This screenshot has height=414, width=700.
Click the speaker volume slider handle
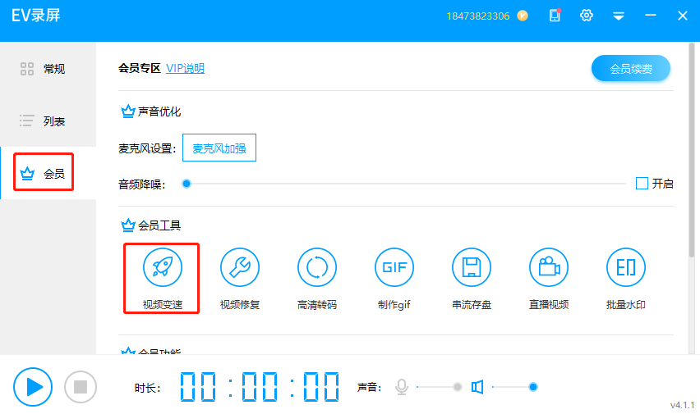pyautogui.click(x=532, y=387)
